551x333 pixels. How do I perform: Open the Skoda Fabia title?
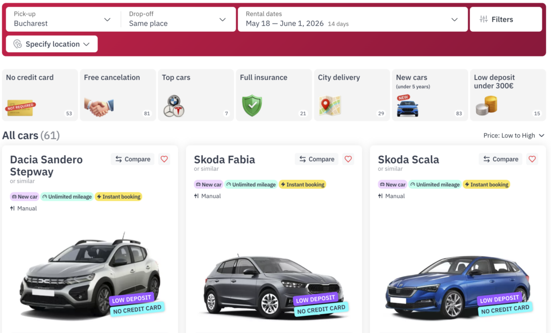[x=224, y=160]
